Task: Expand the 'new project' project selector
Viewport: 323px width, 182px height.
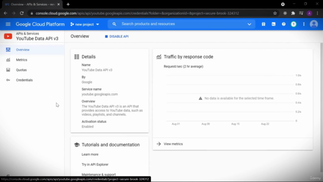Action: 85,24
